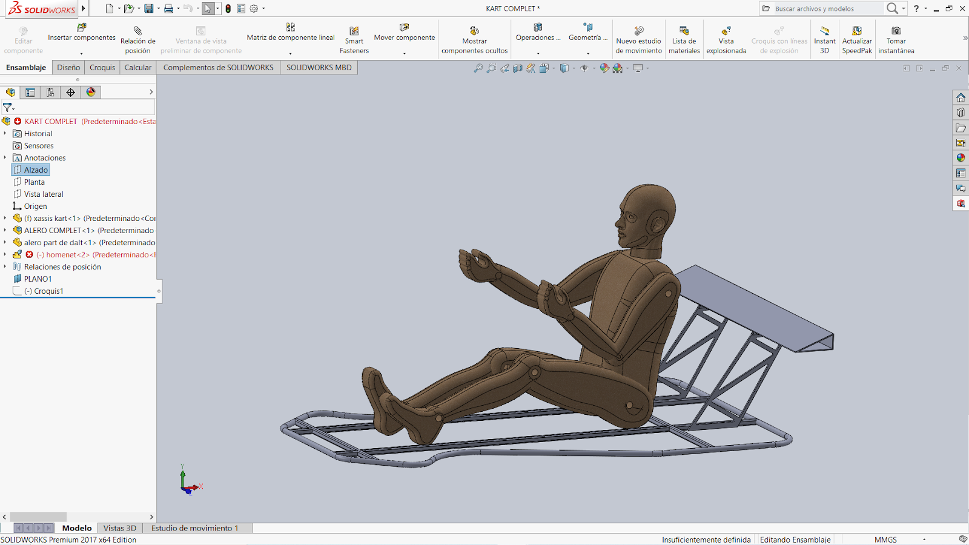Click Nuevo estudio de movimiento button
The image size is (969, 545).
(638, 31)
